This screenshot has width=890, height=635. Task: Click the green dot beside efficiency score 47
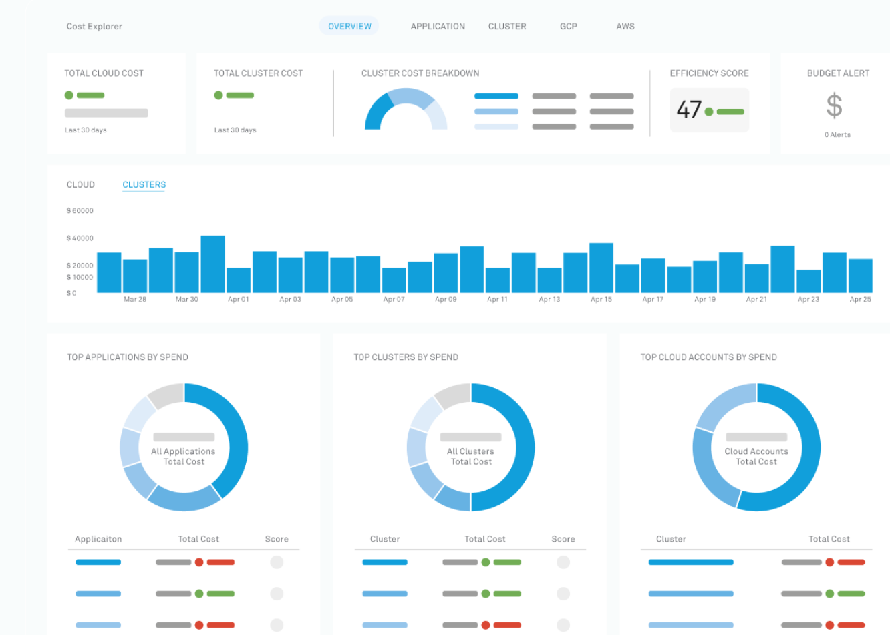709,112
